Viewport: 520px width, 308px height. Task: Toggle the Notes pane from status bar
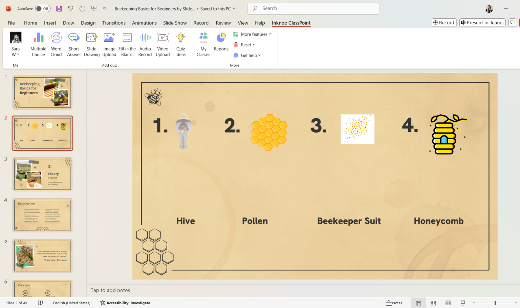click(x=394, y=303)
